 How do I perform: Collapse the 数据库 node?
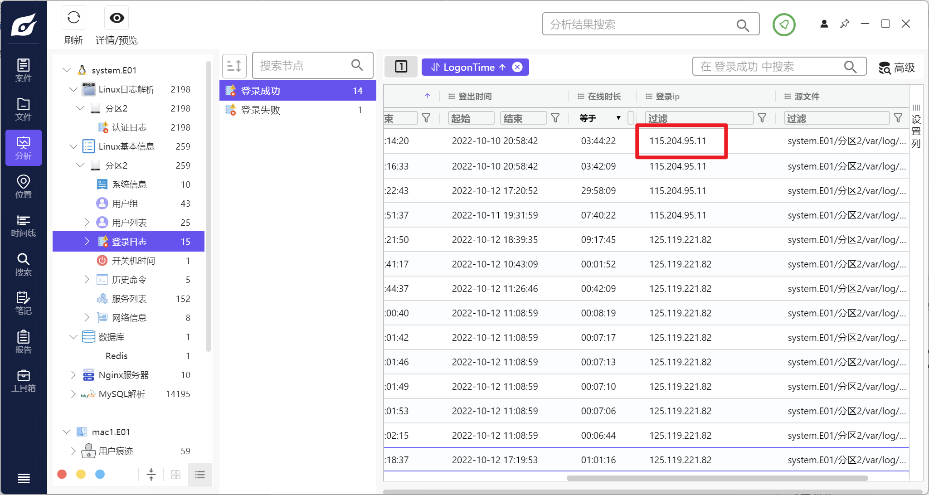click(73, 337)
